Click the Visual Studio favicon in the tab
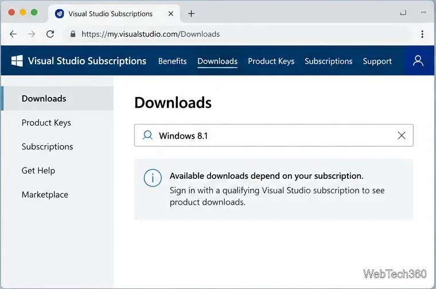 (59, 13)
